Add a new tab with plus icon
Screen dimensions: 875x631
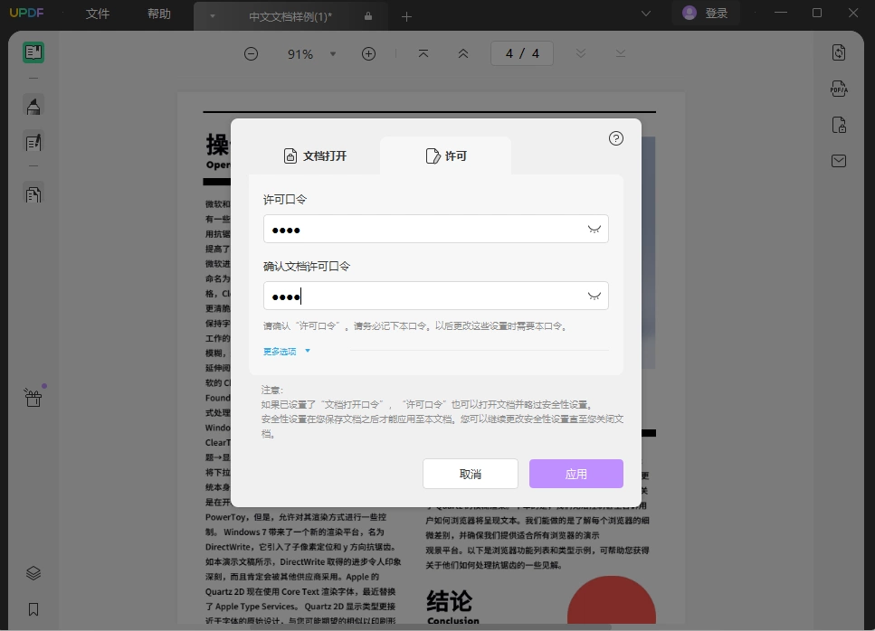pyautogui.click(x=407, y=16)
